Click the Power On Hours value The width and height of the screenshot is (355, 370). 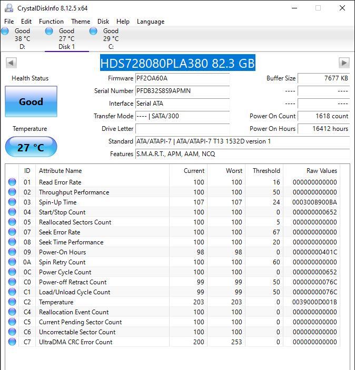point(323,129)
